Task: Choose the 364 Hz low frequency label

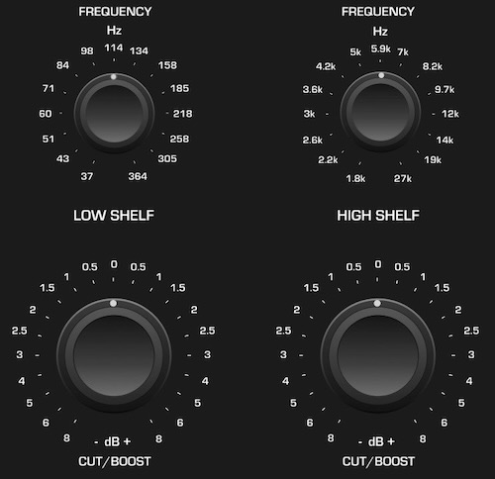Action: 138,176
